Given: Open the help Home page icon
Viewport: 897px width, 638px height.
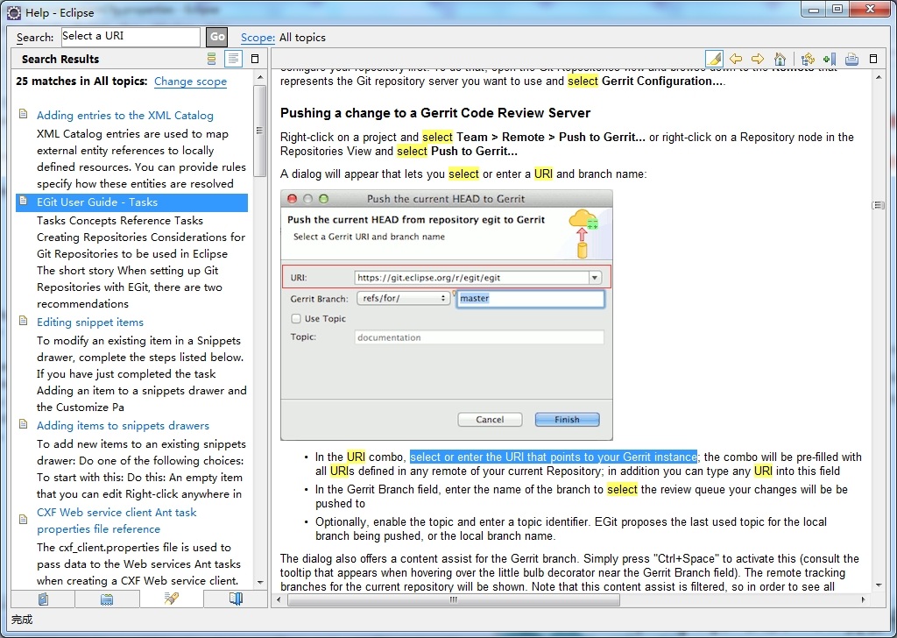Looking at the screenshot, I should pos(780,59).
